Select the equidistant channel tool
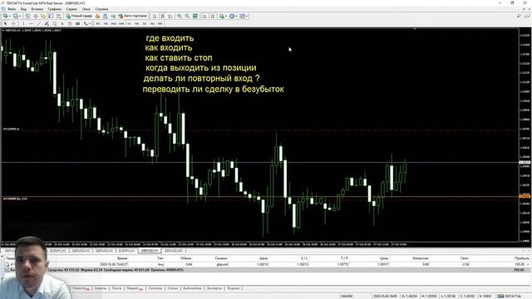The width and height of the screenshot is (532, 299). 47,23
